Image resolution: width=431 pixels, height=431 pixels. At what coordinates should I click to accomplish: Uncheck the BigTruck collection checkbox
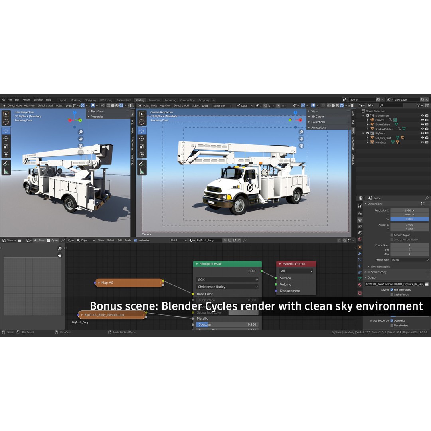pos(368,133)
